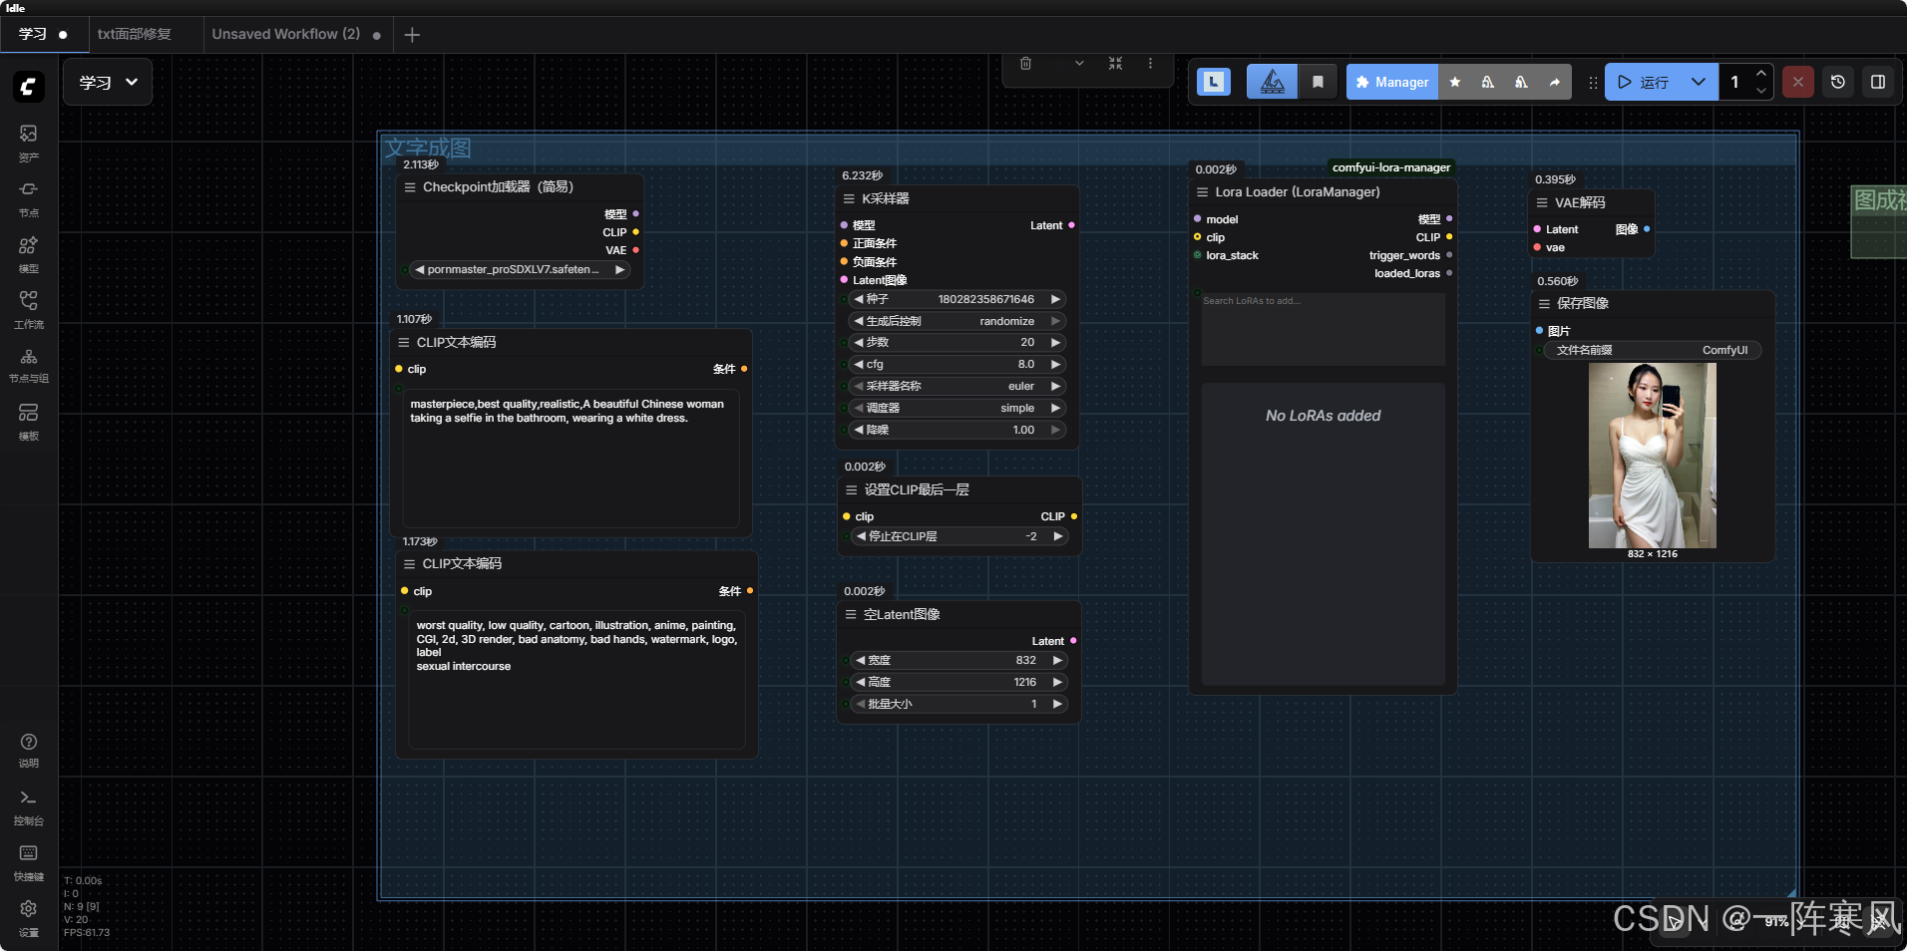
Task: Open the queue history clock icon
Action: click(1838, 82)
